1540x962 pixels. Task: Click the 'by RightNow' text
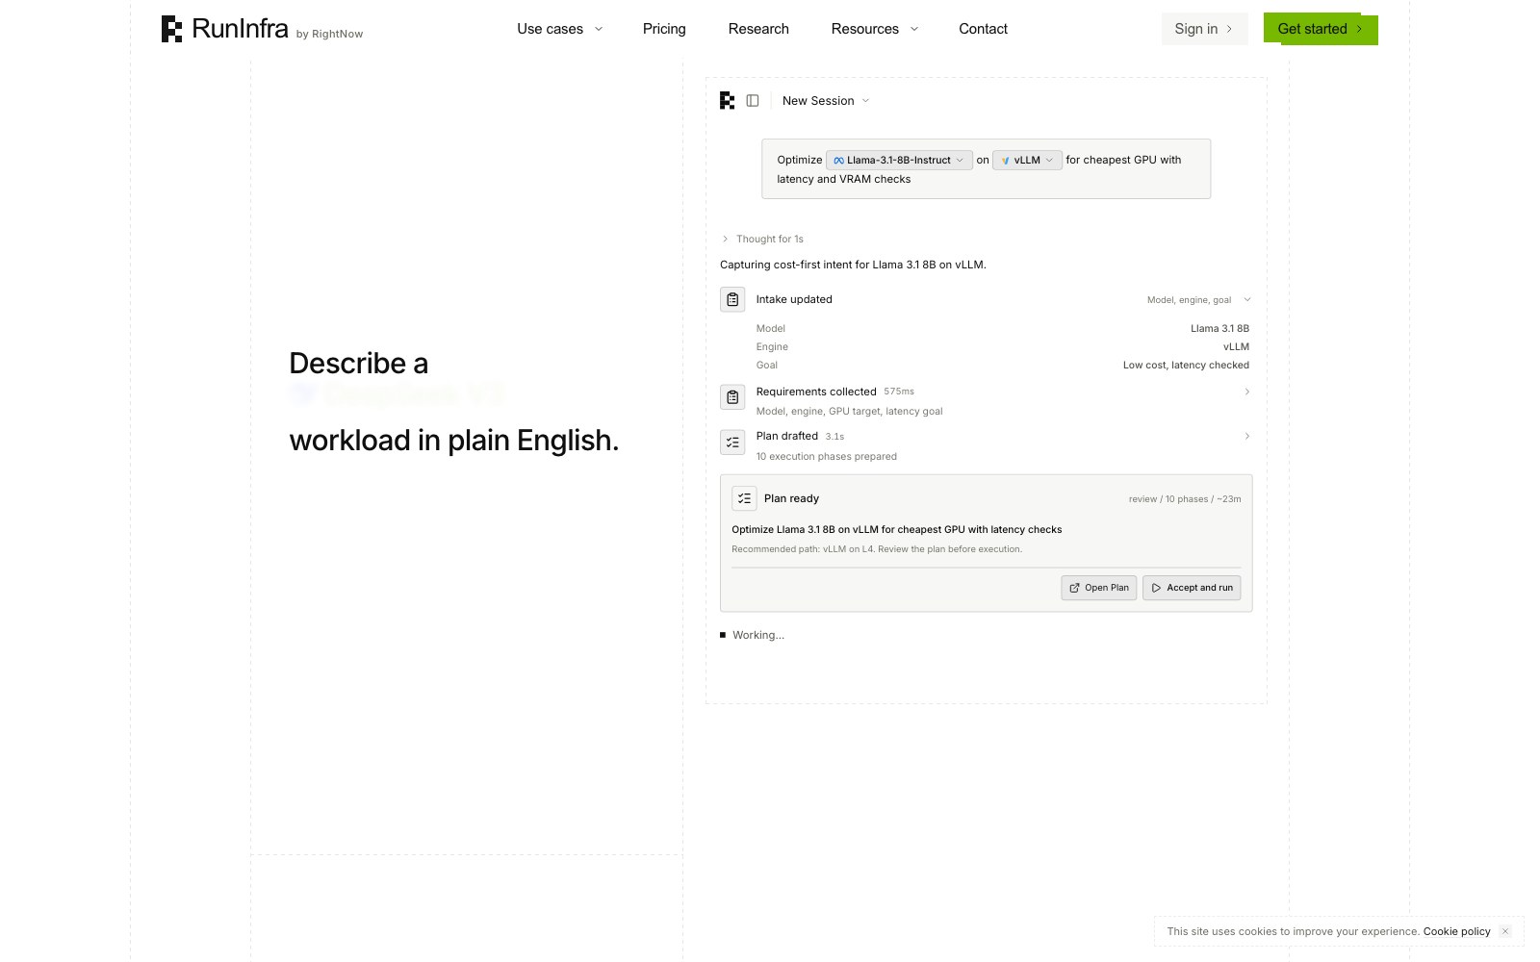click(x=330, y=34)
